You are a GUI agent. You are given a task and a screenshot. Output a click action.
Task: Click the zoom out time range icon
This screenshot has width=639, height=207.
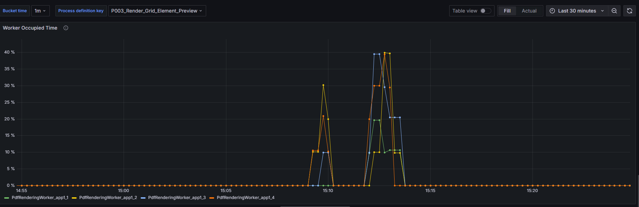[x=614, y=11]
